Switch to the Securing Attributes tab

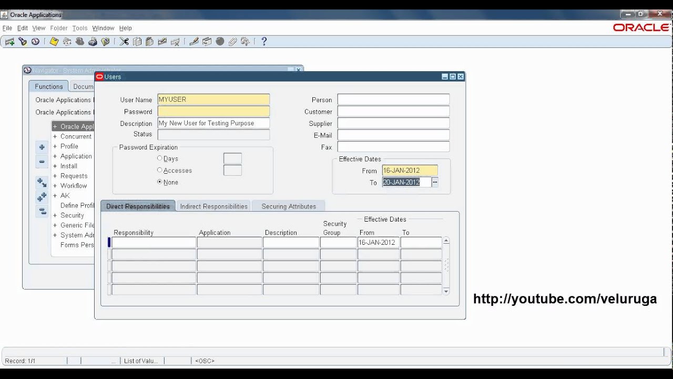click(x=289, y=206)
